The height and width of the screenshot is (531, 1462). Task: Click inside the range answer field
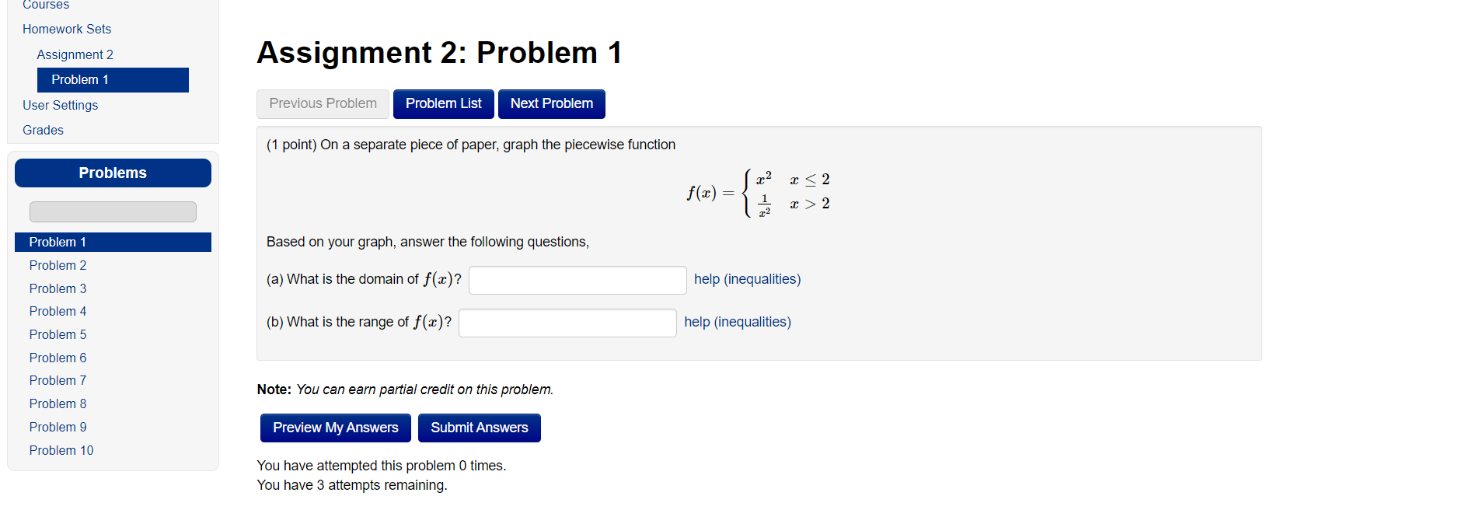pyautogui.click(x=567, y=323)
